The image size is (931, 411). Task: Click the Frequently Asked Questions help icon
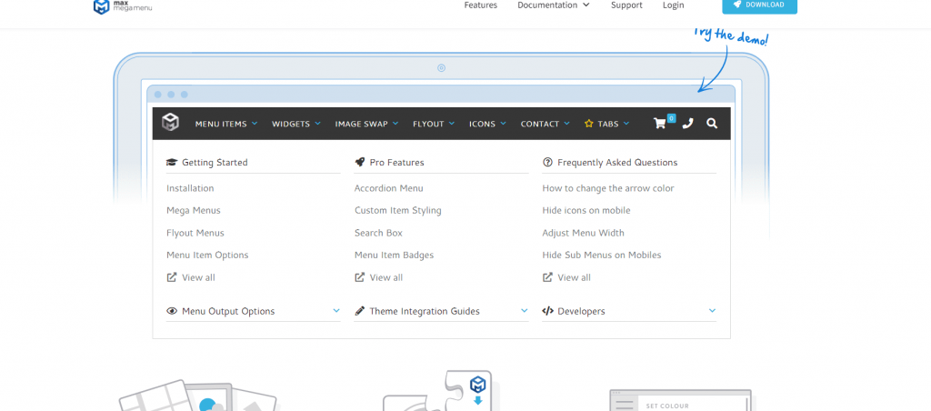pyautogui.click(x=547, y=163)
